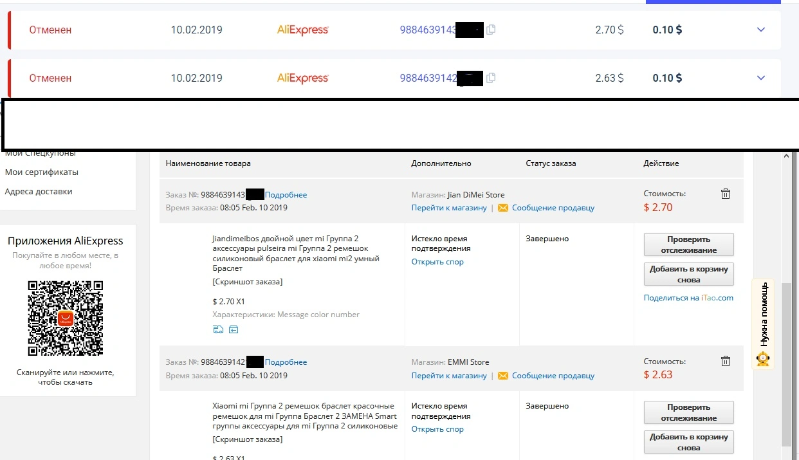Image resolution: width=799 pixels, height=460 pixels.
Task: Open 'Адреса доставки' in the sidebar
Action: click(x=39, y=192)
